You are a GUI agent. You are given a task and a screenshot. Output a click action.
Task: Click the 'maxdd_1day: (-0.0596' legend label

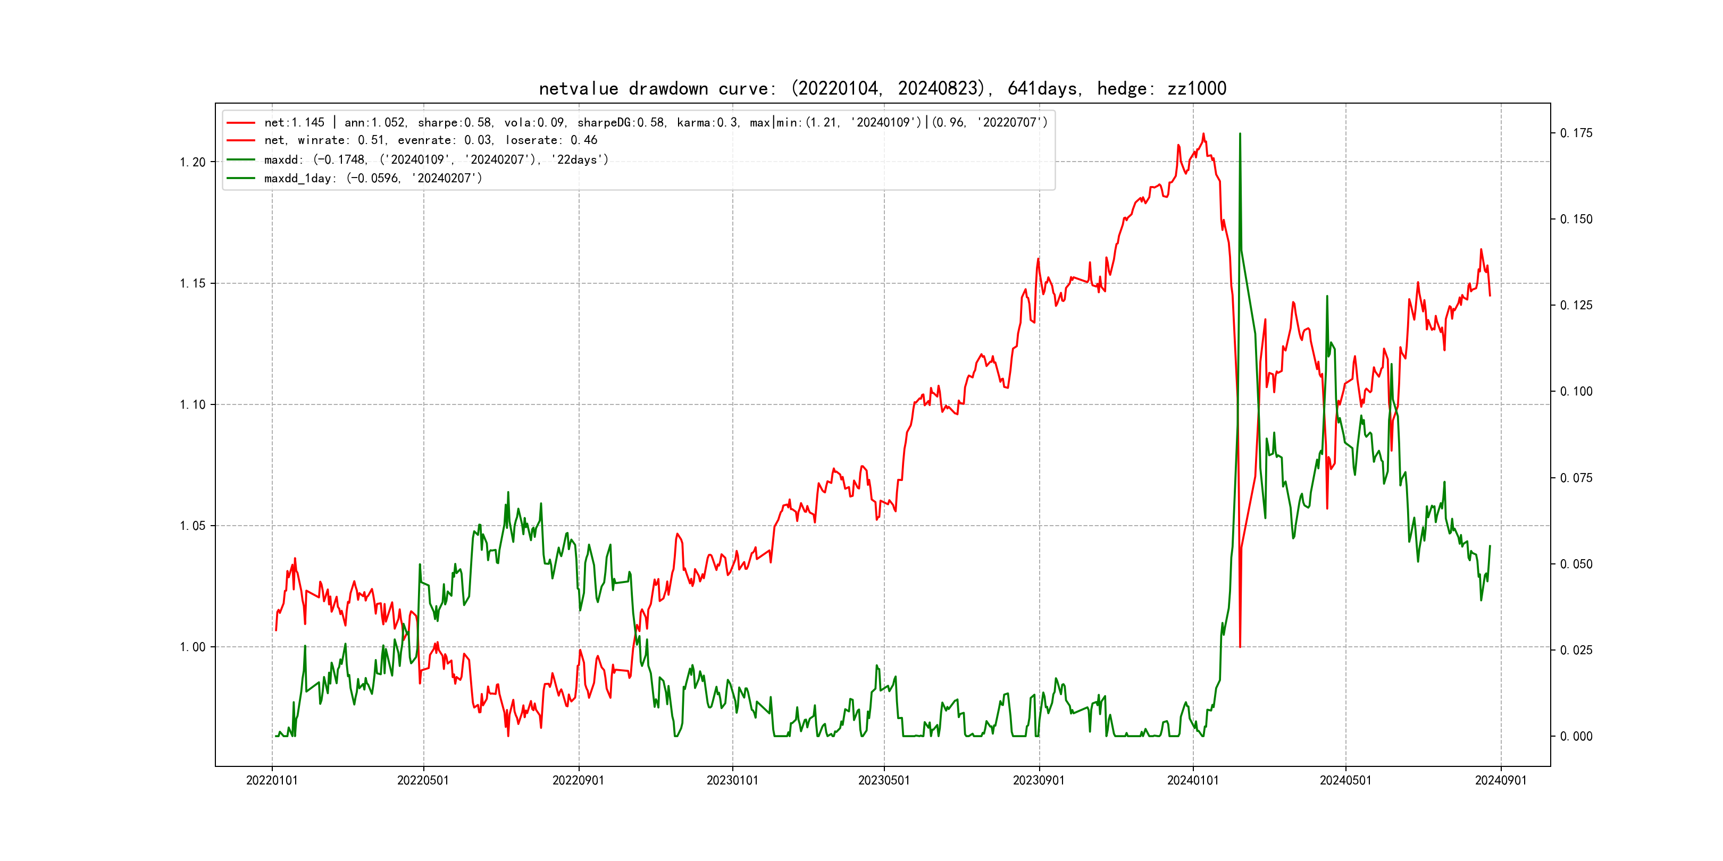click(373, 179)
